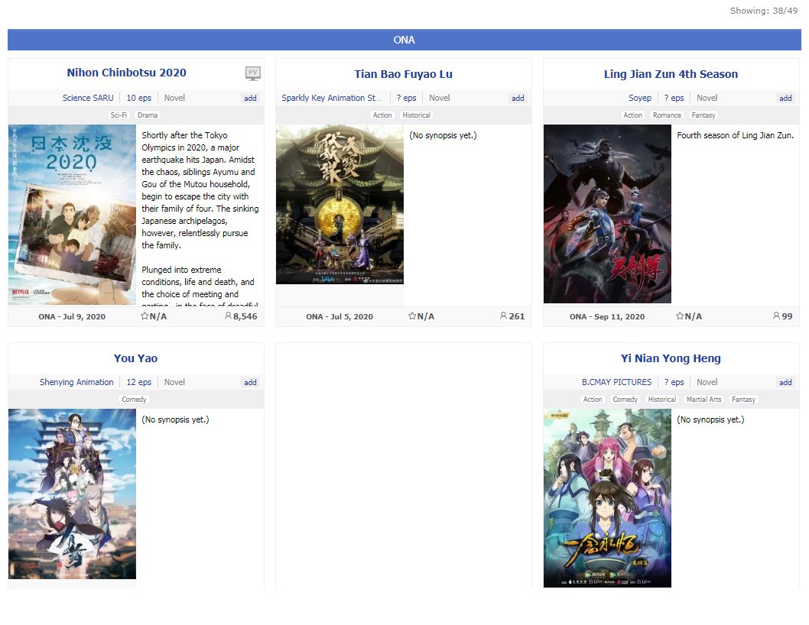Screen dimensions: 809x625
Task: Click the members icon beside 99
Action: click(x=776, y=316)
